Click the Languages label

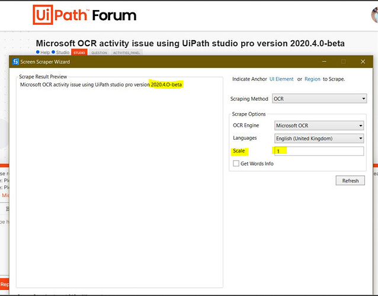point(245,138)
